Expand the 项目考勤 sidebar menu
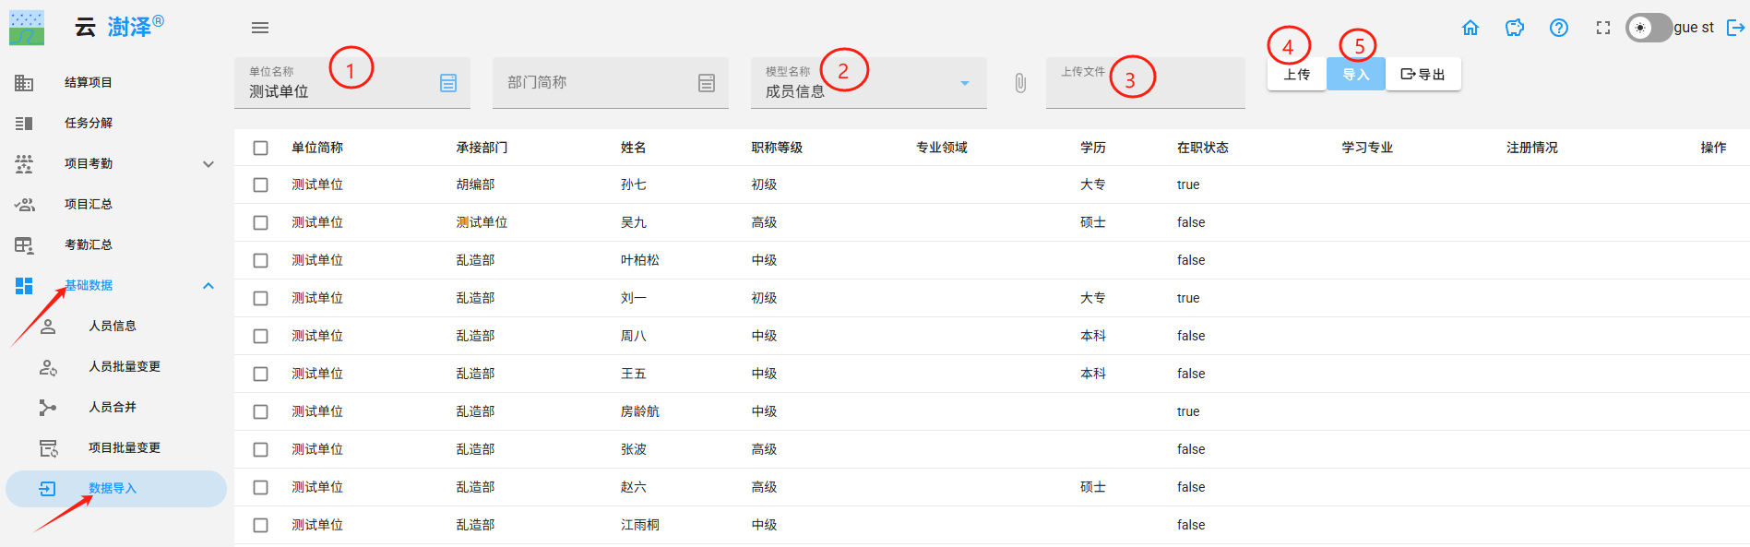The width and height of the screenshot is (1750, 547). coord(208,164)
